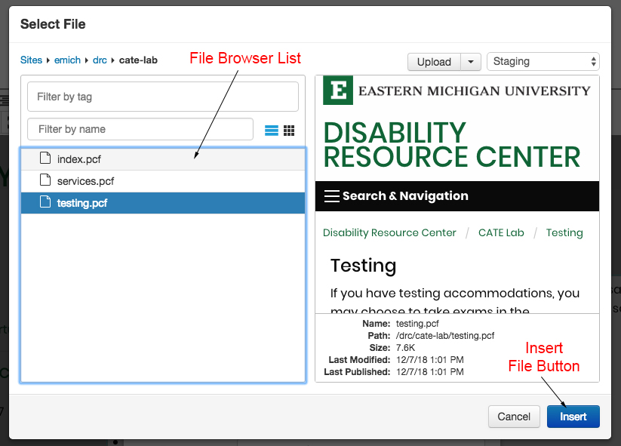Click the Search & Navigation bar text
Screen dimensions: 621x446
click(405, 196)
